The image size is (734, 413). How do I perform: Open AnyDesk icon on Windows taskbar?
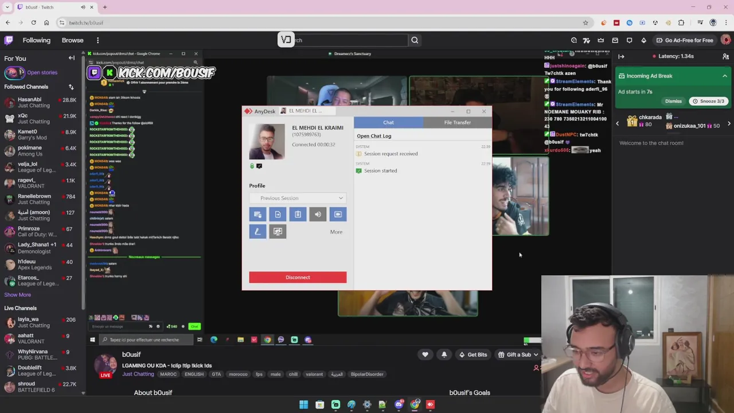[x=430, y=405]
